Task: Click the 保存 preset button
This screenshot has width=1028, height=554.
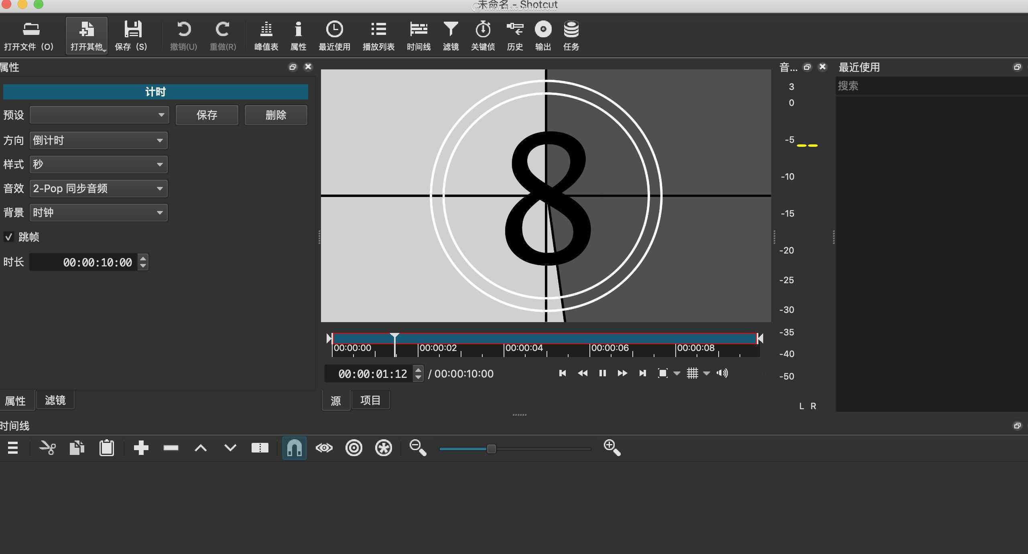Action: 207,115
